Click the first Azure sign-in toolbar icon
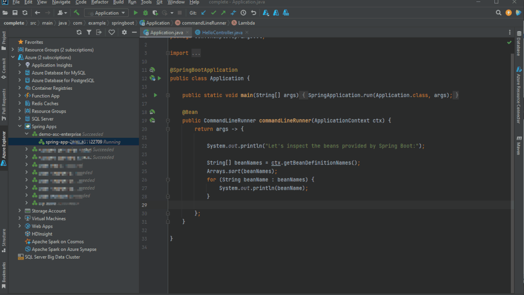The height and width of the screenshot is (295, 524). click(x=266, y=13)
